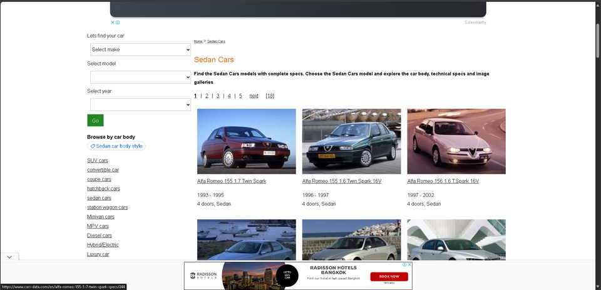The image size is (601, 290).
Task: Go to results page 2
Action: pyautogui.click(x=207, y=96)
